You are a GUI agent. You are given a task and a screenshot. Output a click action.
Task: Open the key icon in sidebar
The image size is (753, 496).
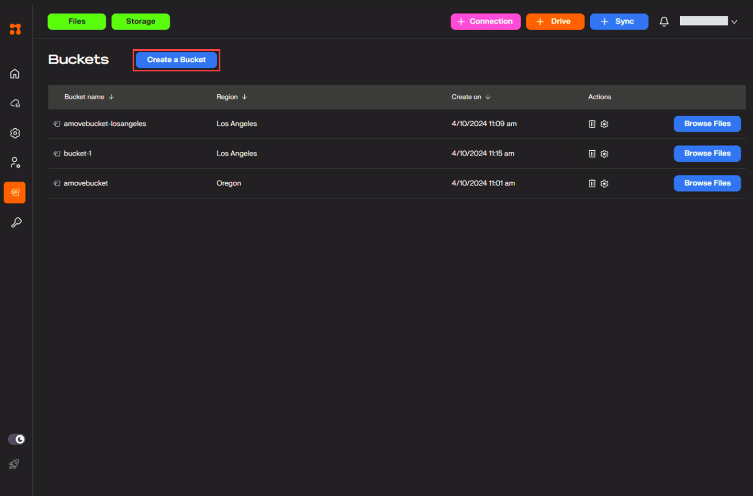(x=16, y=222)
